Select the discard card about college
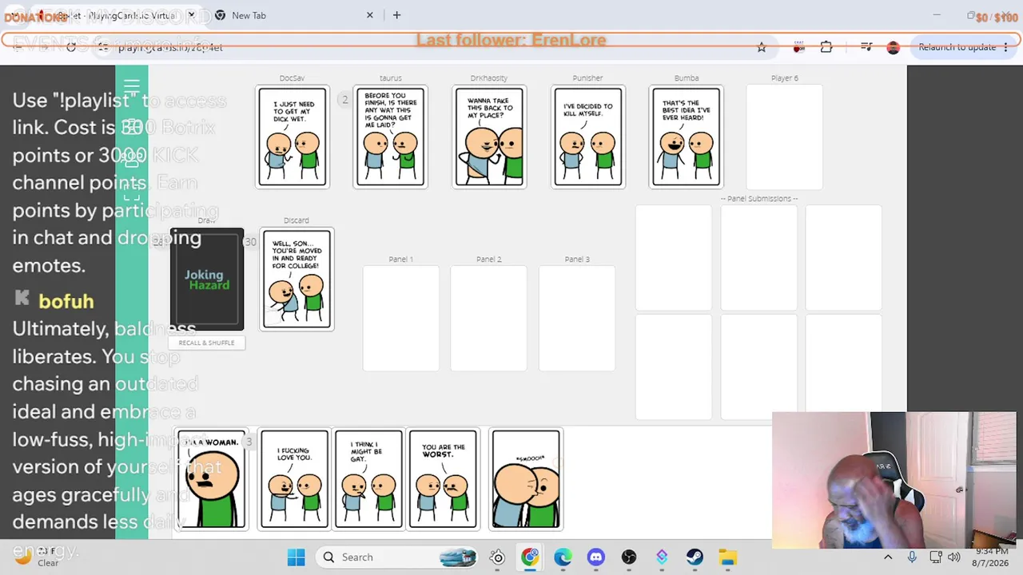 [x=297, y=280]
